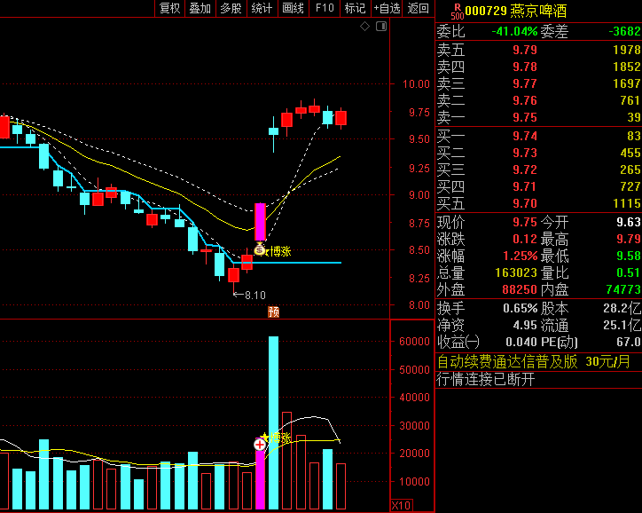This screenshot has height=513, width=642.
Task: Click the 委差 value -3682
Action: coord(624,32)
